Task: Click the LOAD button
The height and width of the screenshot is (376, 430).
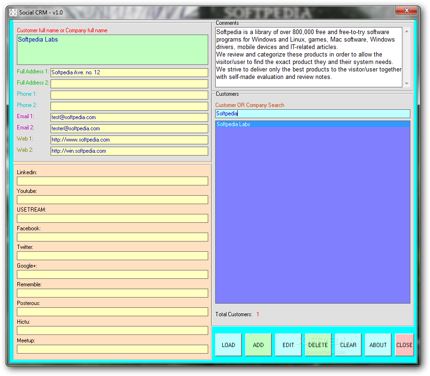Action: tap(228, 345)
